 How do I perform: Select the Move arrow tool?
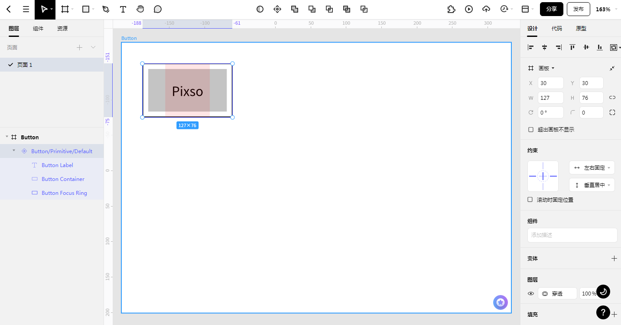click(44, 9)
